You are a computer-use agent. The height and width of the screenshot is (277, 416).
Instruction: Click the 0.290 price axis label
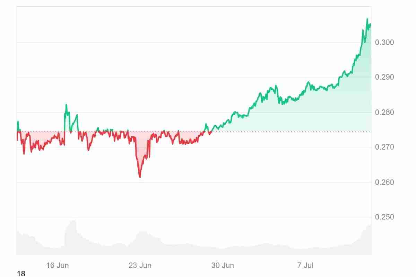pyautogui.click(x=384, y=77)
